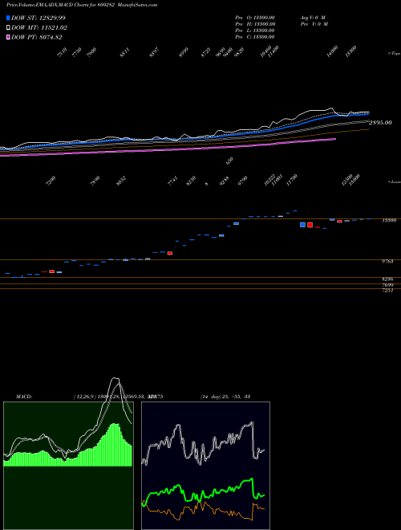401x530 pixels.
Task: Click the 'Pre C: 13300.00' value
Action: (255, 37)
